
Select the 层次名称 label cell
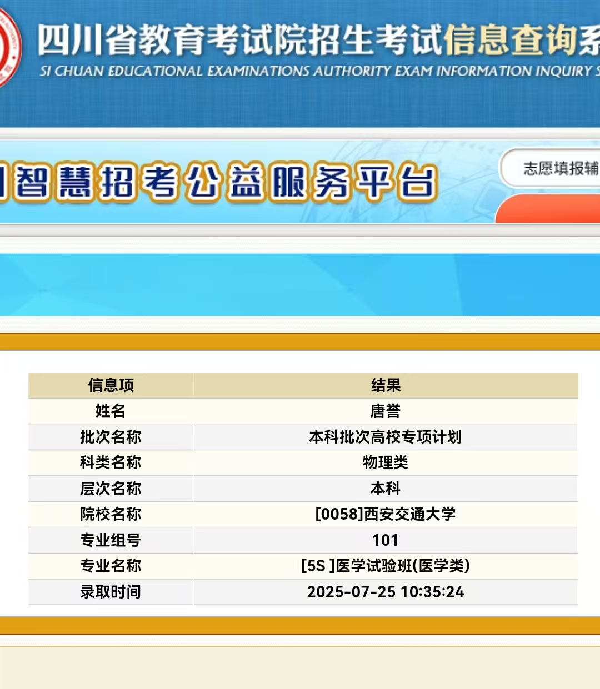111,489
